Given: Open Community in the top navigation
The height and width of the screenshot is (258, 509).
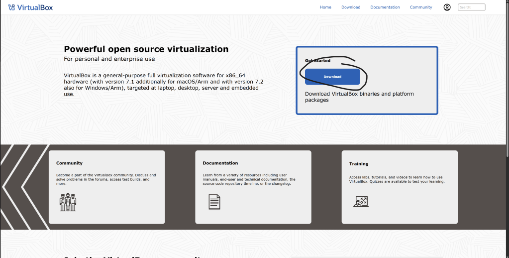Looking at the screenshot, I should 421,7.
